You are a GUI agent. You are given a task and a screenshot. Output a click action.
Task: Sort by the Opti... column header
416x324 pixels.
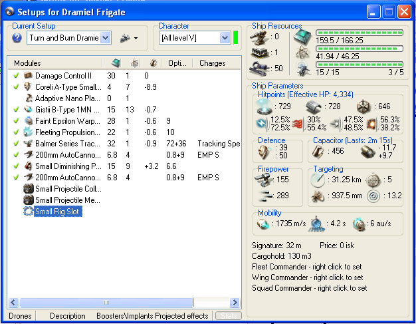(177, 63)
